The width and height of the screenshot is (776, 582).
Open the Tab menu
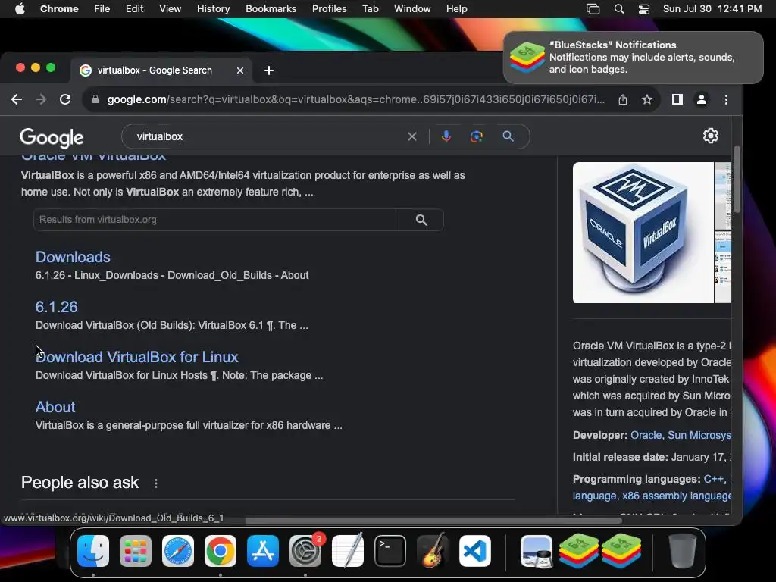(370, 9)
